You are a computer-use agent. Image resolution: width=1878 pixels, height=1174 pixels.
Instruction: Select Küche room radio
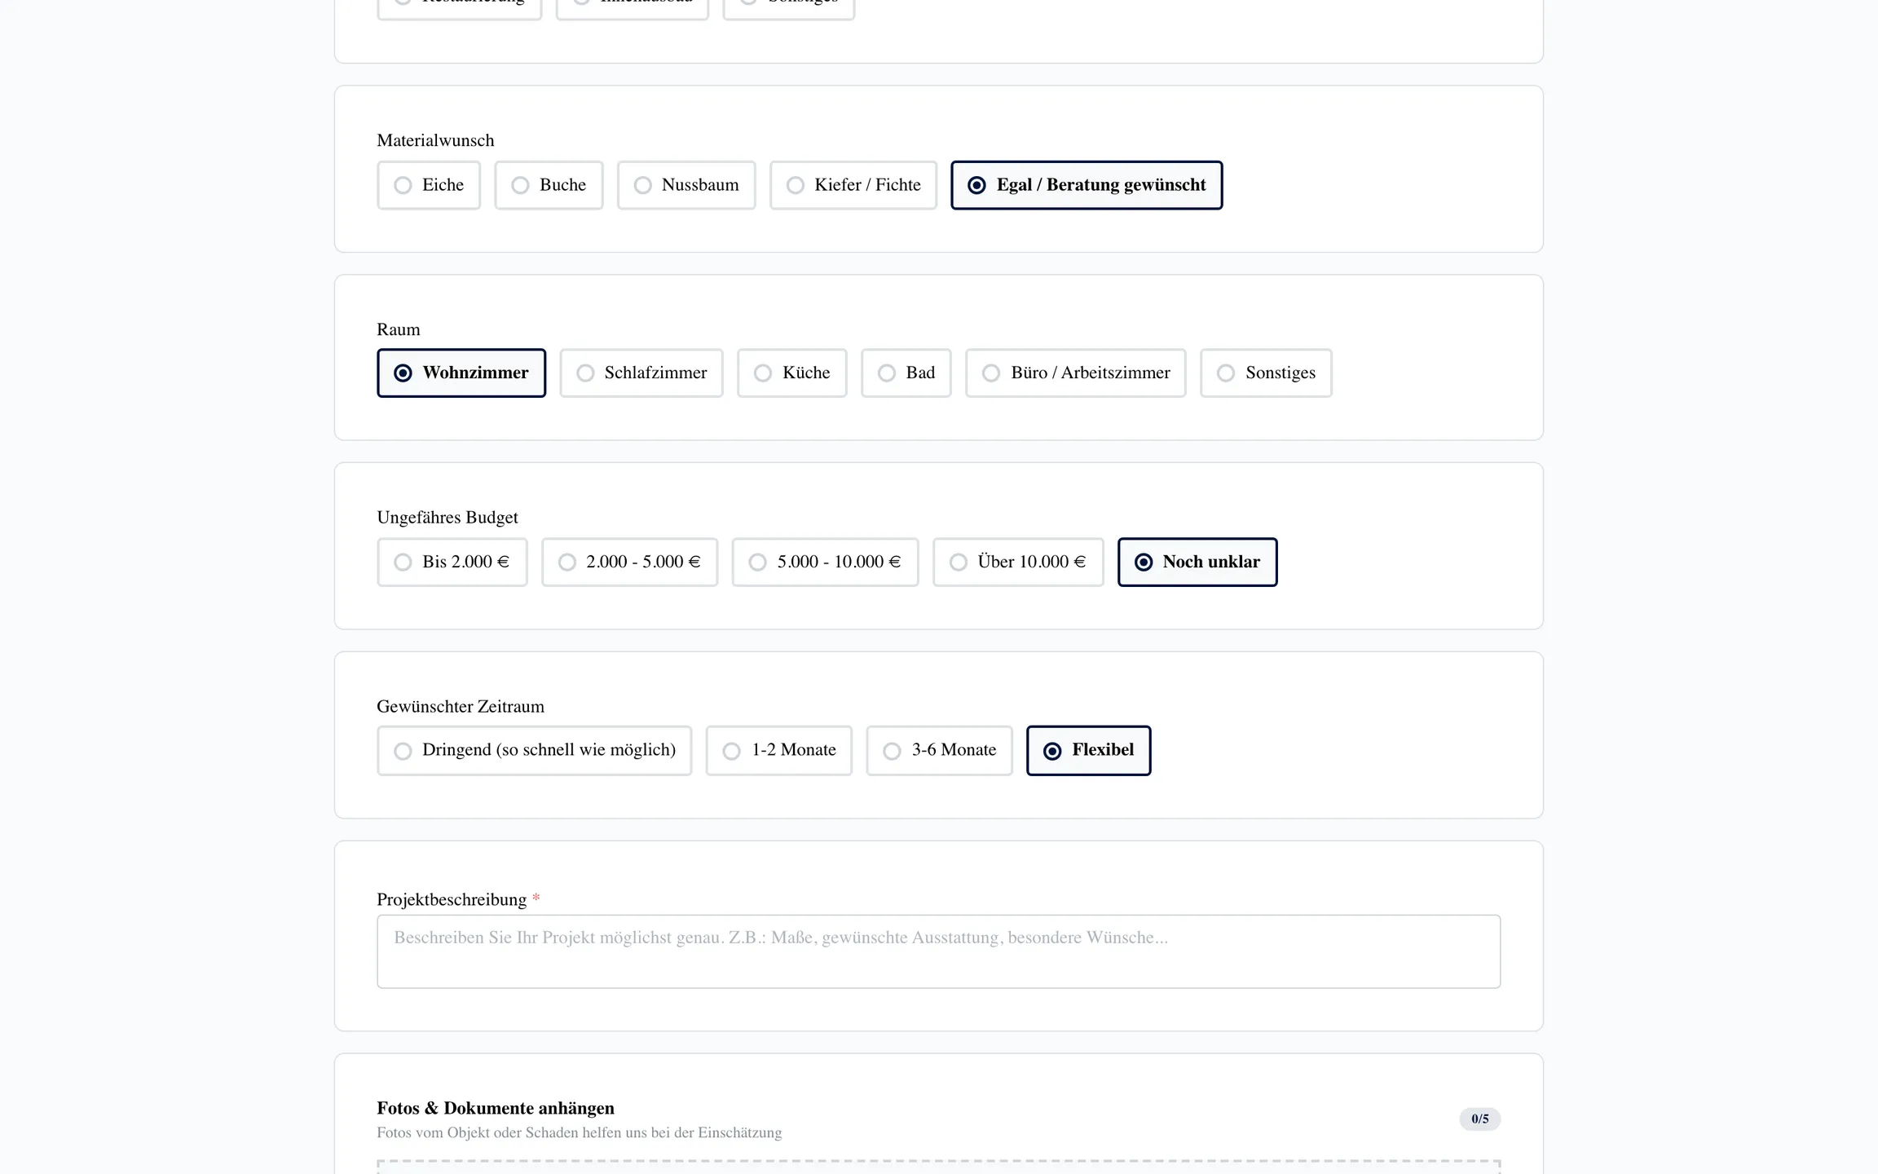coord(792,373)
